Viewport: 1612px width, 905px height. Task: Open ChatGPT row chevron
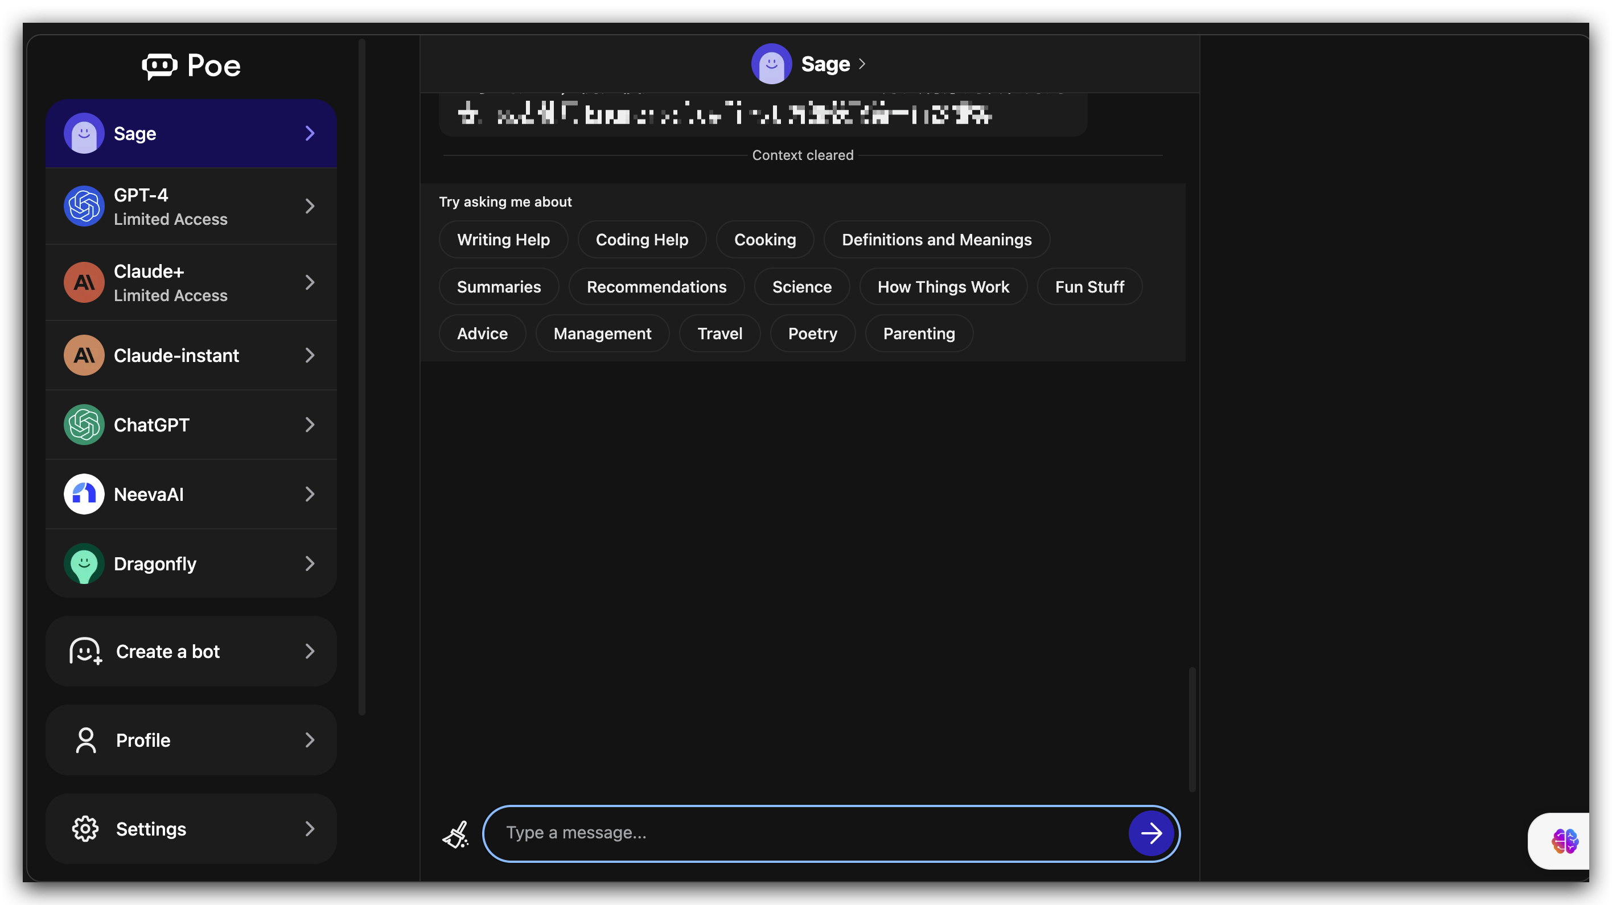pos(310,425)
